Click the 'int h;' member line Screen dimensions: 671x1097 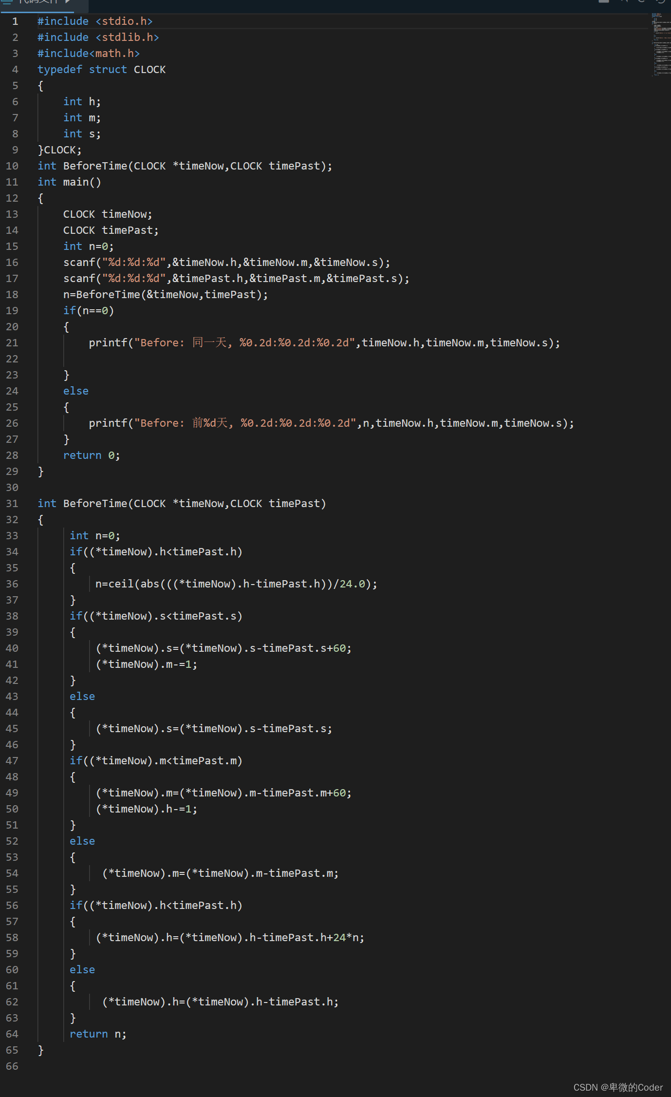[x=82, y=102]
